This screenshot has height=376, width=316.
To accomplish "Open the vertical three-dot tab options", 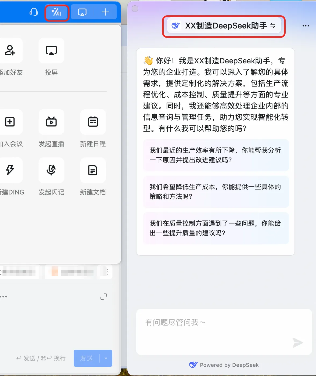I will [x=107, y=272].
